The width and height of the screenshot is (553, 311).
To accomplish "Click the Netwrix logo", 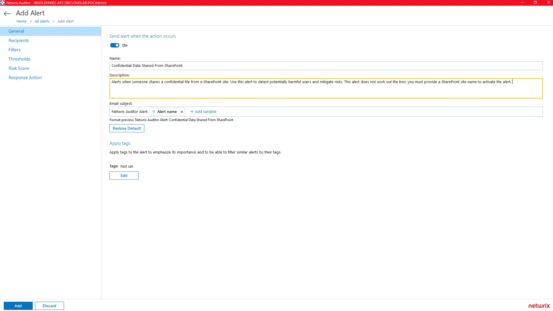I will tap(539, 306).
